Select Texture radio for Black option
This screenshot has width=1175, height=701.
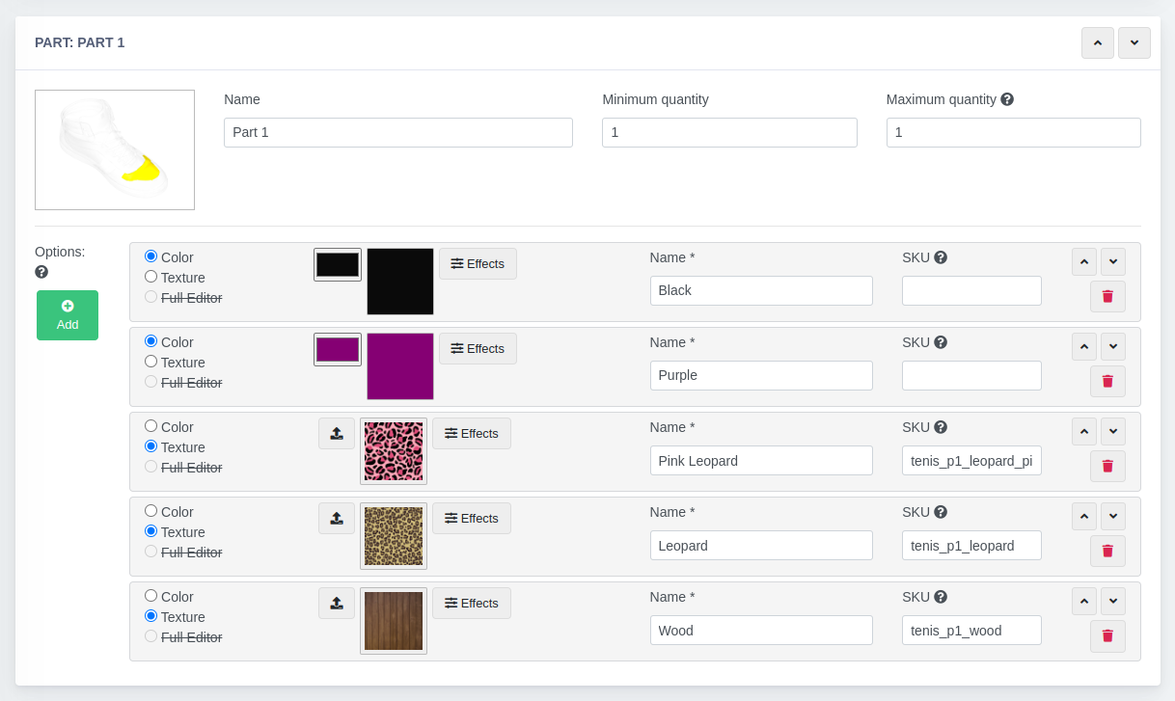[150, 277]
